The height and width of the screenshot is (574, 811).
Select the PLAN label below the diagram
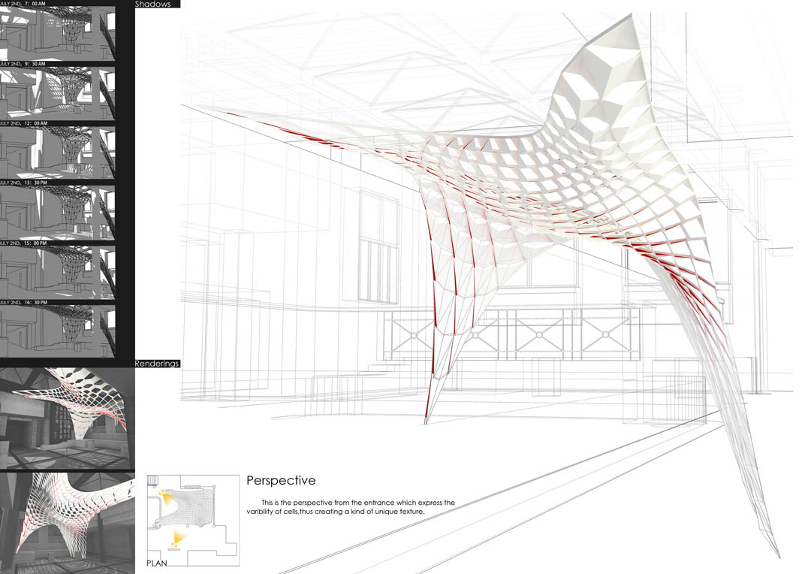coord(156,562)
